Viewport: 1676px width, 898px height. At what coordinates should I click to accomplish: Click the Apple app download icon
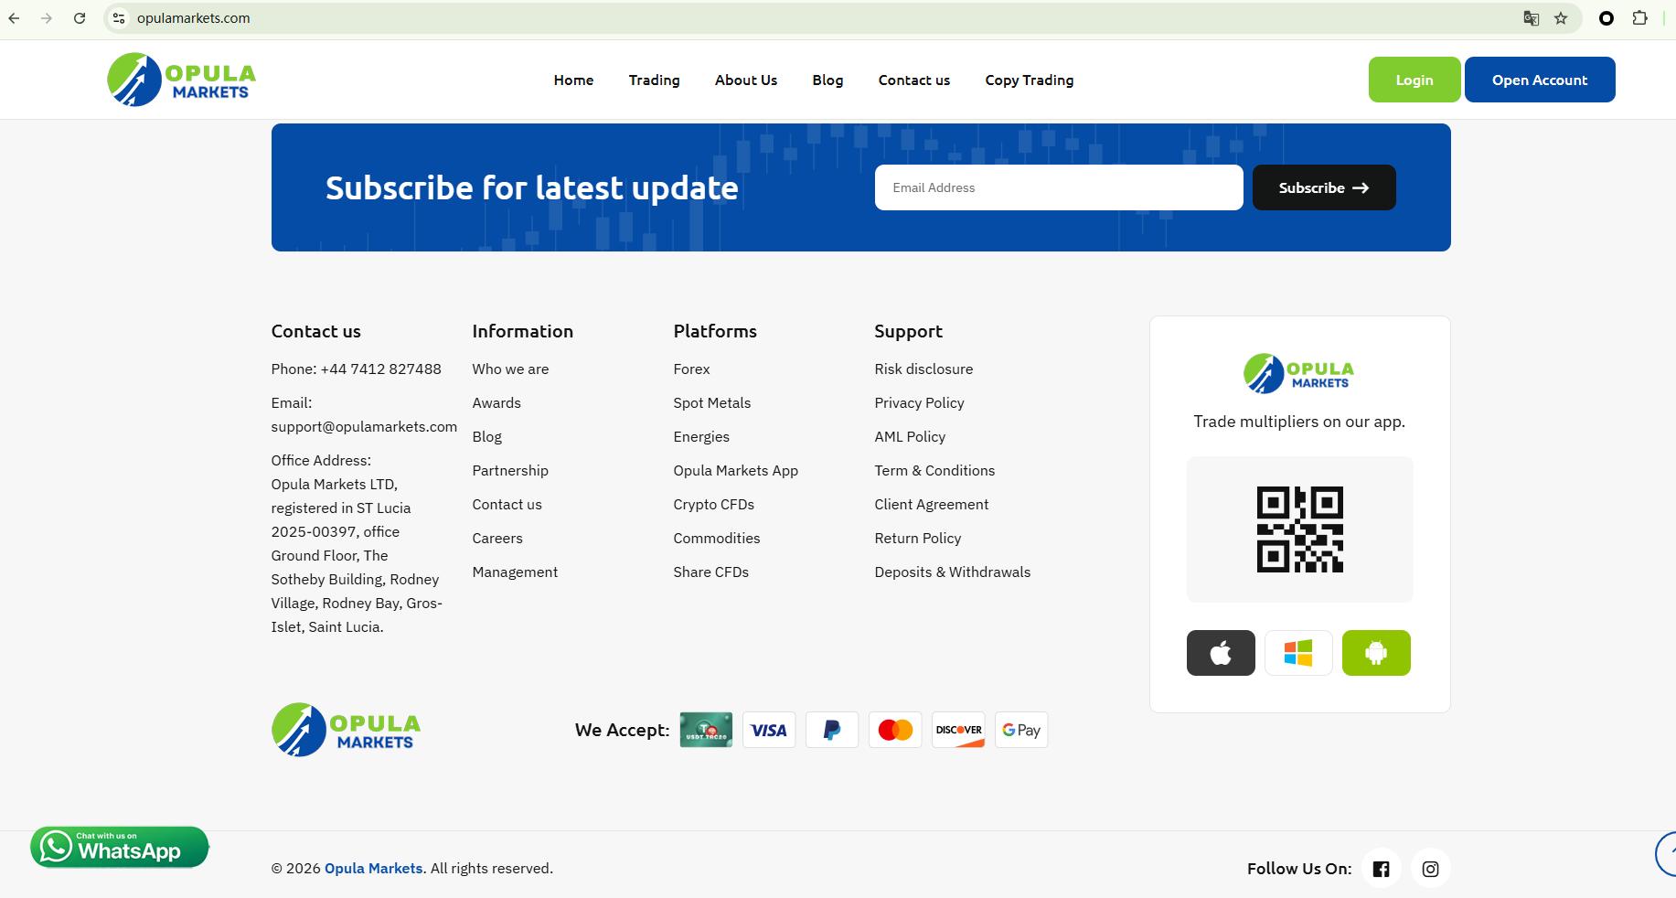tap(1221, 653)
